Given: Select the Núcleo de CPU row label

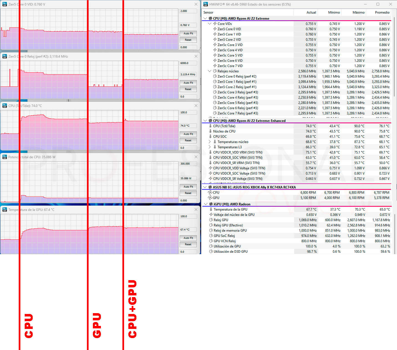Looking at the screenshot, I should click(224, 131).
